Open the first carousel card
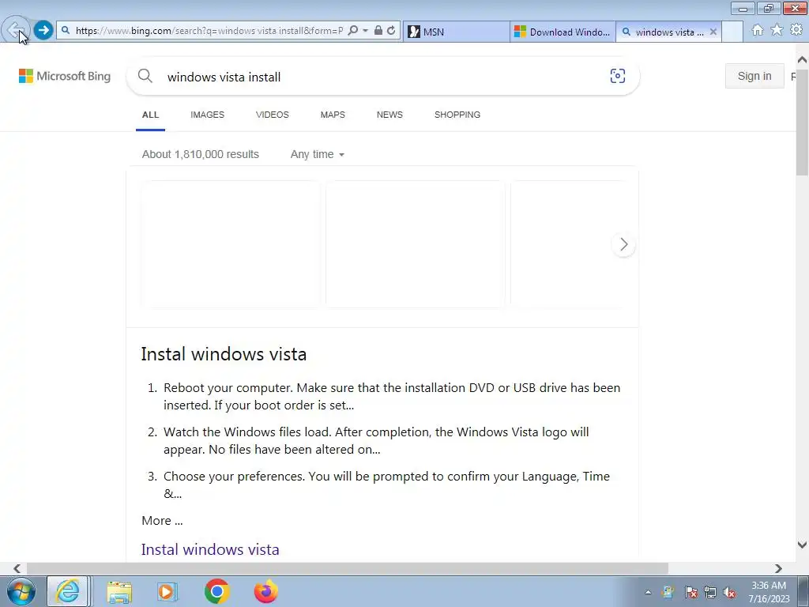809x607 pixels. pos(231,244)
